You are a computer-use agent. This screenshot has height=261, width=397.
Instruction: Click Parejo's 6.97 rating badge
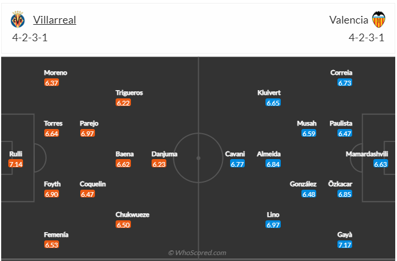88,134
